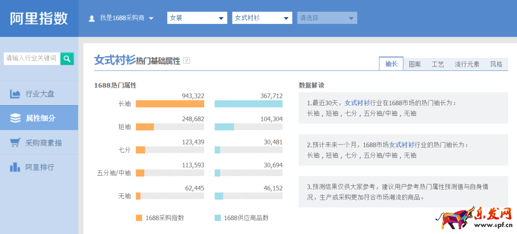Click the question mark help icon next to 热门基础属性
The width and height of the screenshot is (517, 234).
click(186, 61)
